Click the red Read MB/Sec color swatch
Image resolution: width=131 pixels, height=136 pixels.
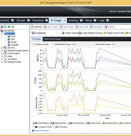click(54, 123)
